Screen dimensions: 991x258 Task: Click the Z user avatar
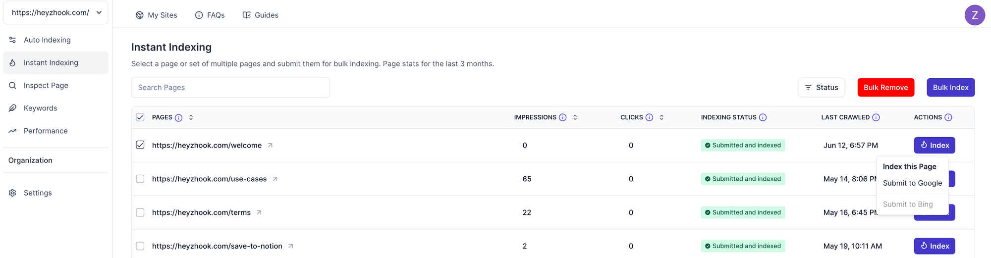974,15
